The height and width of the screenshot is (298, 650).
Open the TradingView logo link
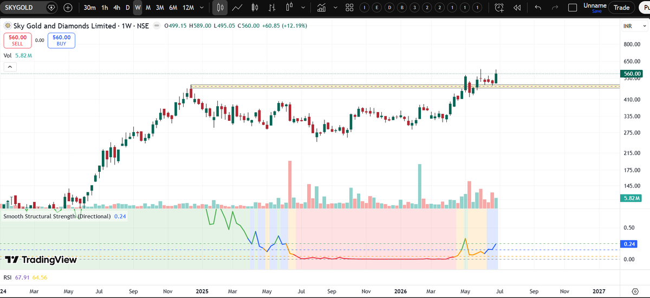pyautogui.click(x=41, y=260)
